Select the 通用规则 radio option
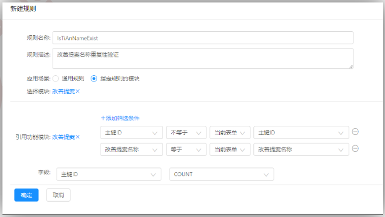This screenshot has height=217, width=385. (56, 78)
